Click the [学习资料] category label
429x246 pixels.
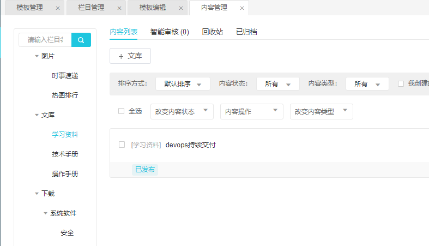click(146, 145)
